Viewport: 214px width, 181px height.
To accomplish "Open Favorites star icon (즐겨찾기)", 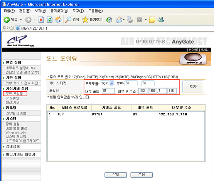I will tap(85, 20).
